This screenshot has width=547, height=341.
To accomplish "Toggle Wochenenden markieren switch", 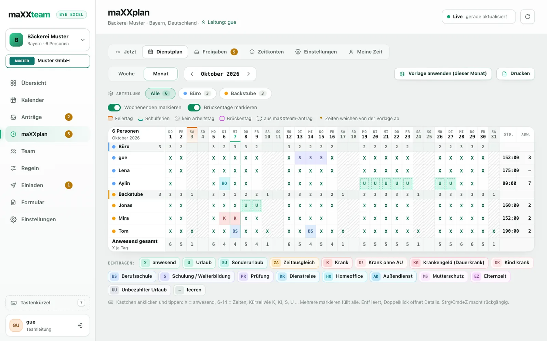I will 115,107.
